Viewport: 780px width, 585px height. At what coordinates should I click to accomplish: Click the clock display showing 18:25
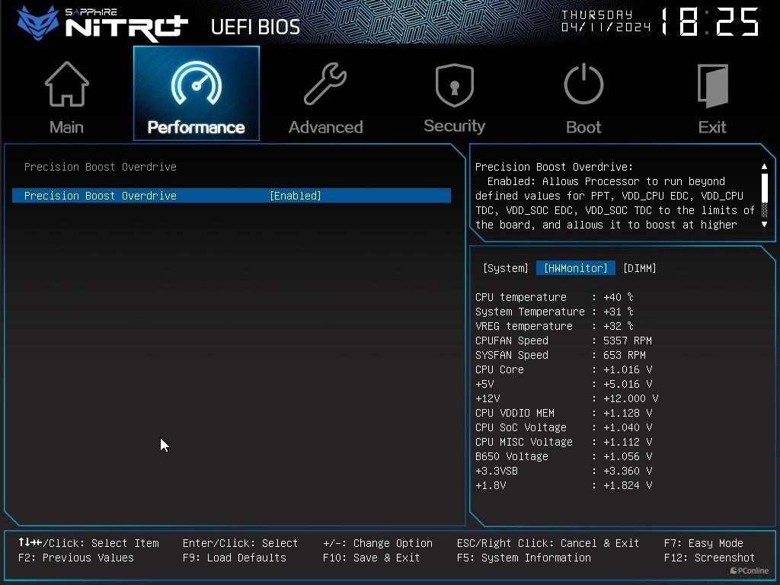(x=710, y=22)
